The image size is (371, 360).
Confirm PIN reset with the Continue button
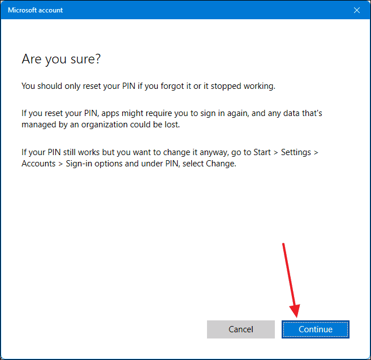click(316, 329)
